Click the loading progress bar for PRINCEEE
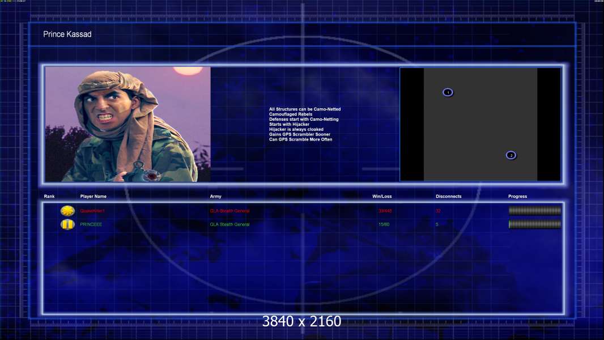Viewport: 604px width, 340px height. tap(535, 224)
